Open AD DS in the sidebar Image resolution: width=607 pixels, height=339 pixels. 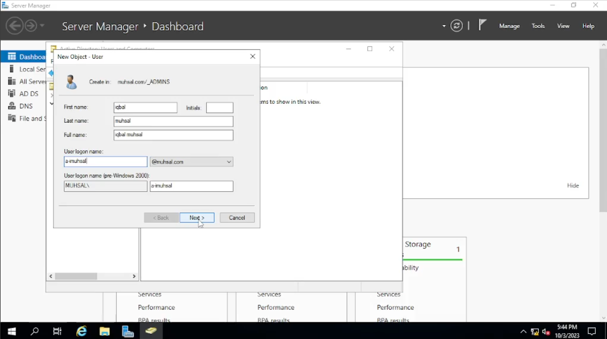[28, 94]
